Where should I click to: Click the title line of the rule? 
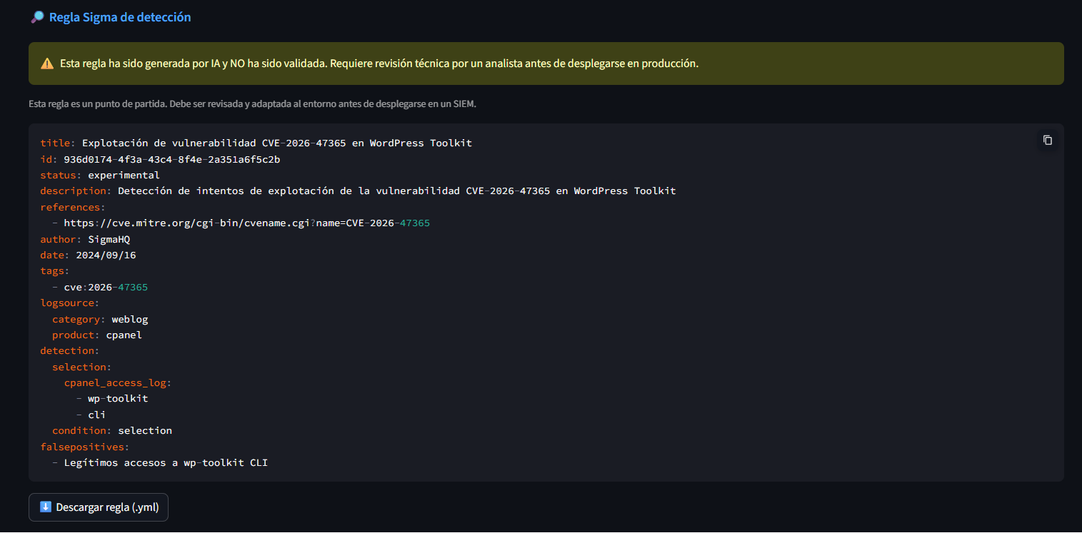coord(256,143)
